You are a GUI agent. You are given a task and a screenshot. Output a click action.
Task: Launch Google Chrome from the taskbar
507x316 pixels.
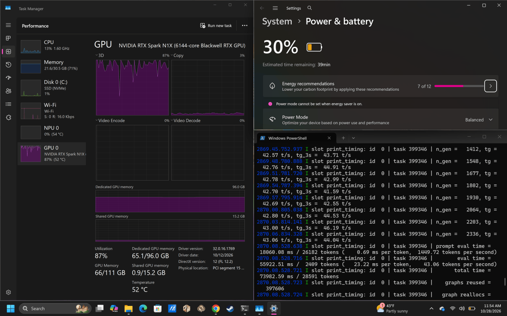coord(216,308)
